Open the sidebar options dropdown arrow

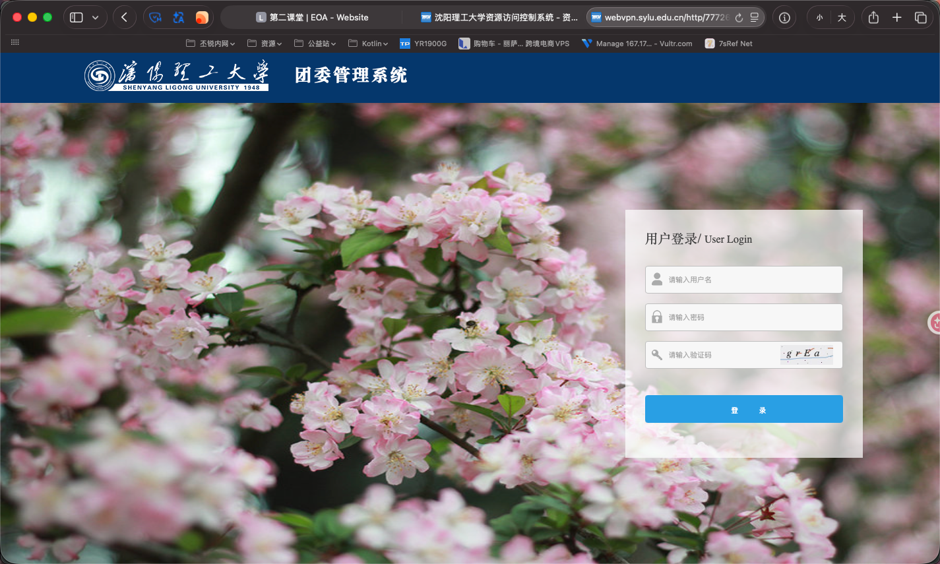96,18
